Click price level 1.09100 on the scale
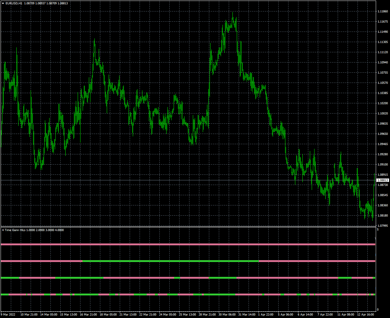 click(383, 165)
